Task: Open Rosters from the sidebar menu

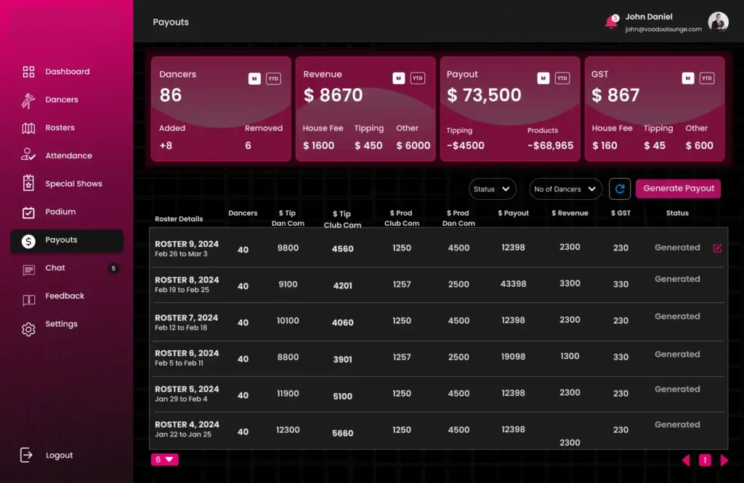Action: pyautogui.click(x=60, y=128)
